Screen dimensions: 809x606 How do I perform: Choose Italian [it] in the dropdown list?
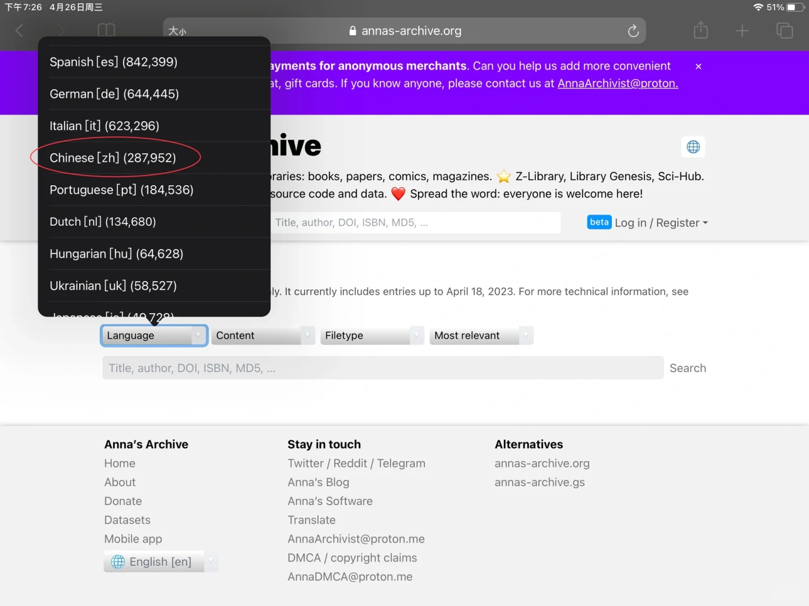[154, 126]
